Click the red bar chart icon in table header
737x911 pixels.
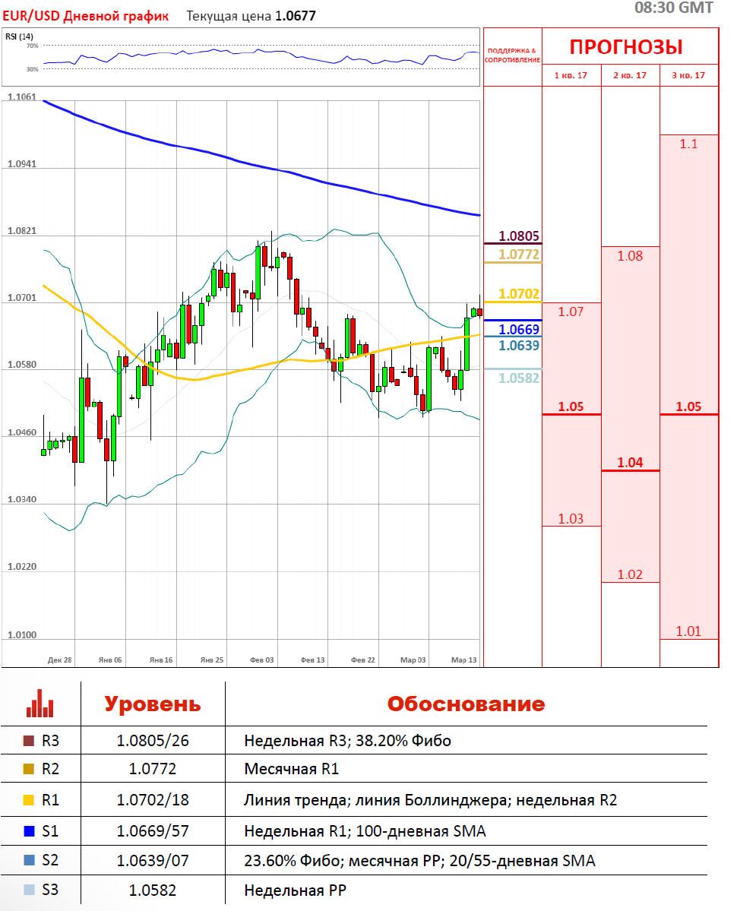click(x=40, y=704)
